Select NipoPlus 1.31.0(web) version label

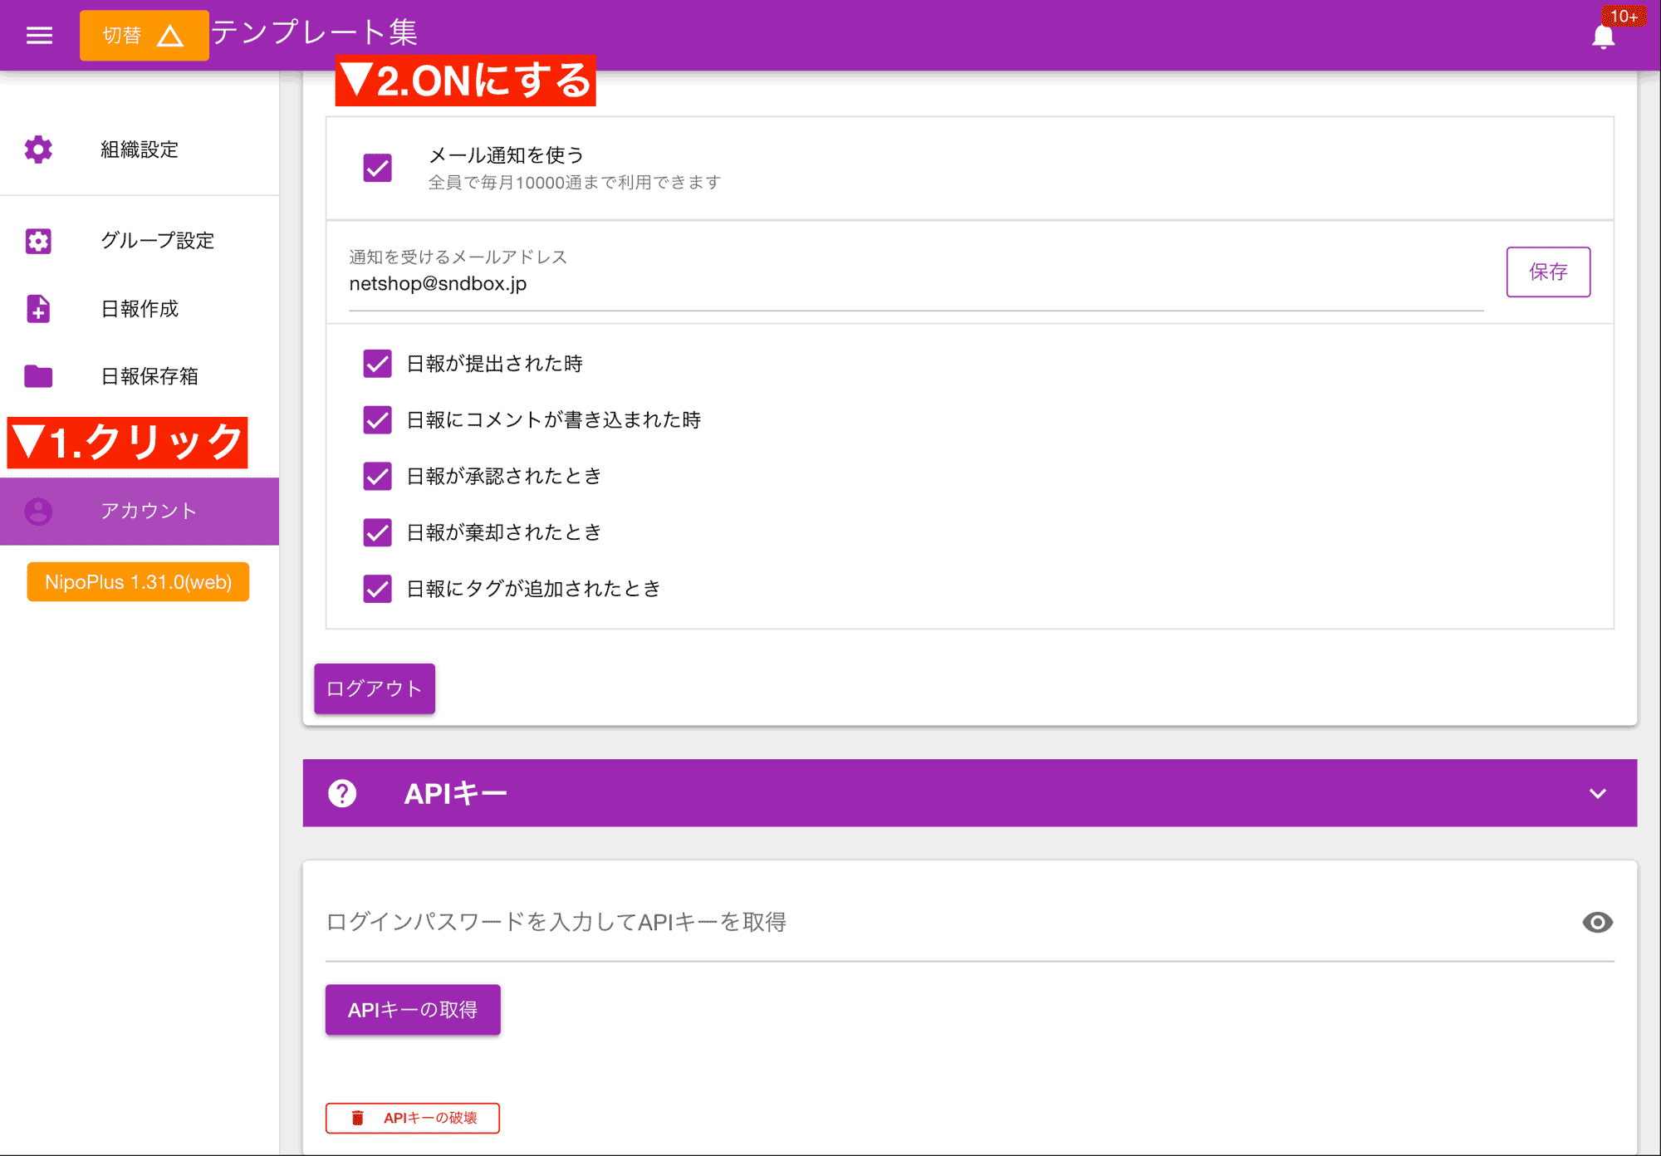138,582
